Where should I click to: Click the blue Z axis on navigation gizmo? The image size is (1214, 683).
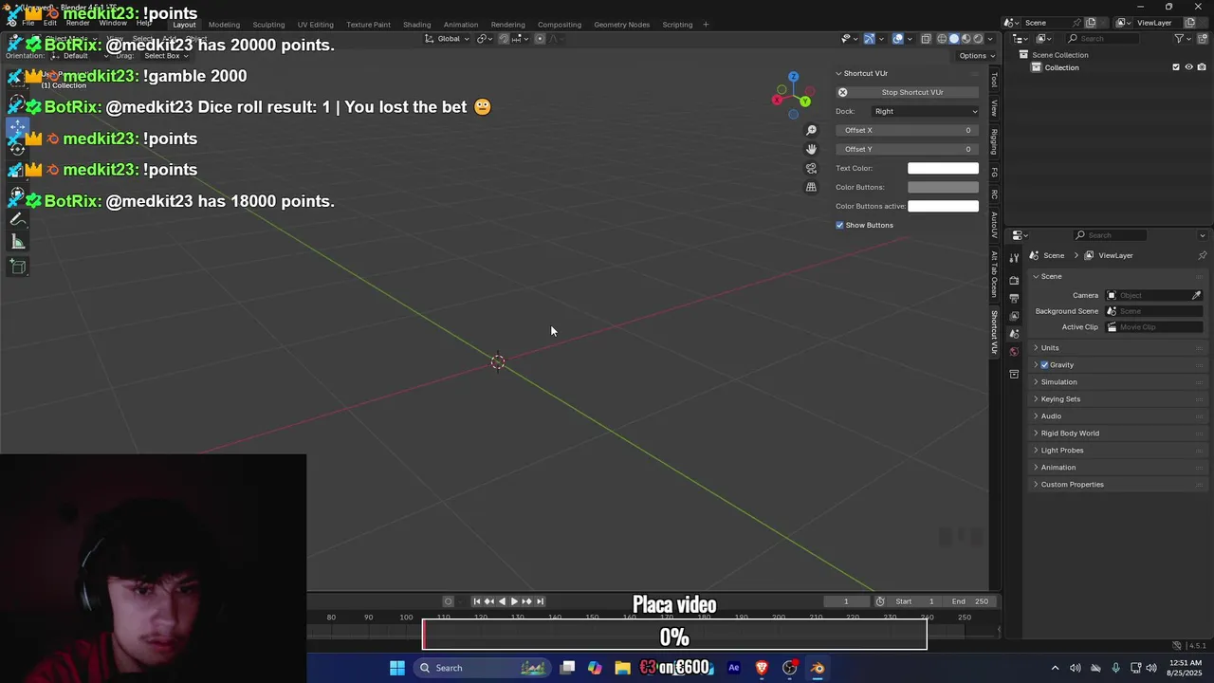click(x=793, y=77)
